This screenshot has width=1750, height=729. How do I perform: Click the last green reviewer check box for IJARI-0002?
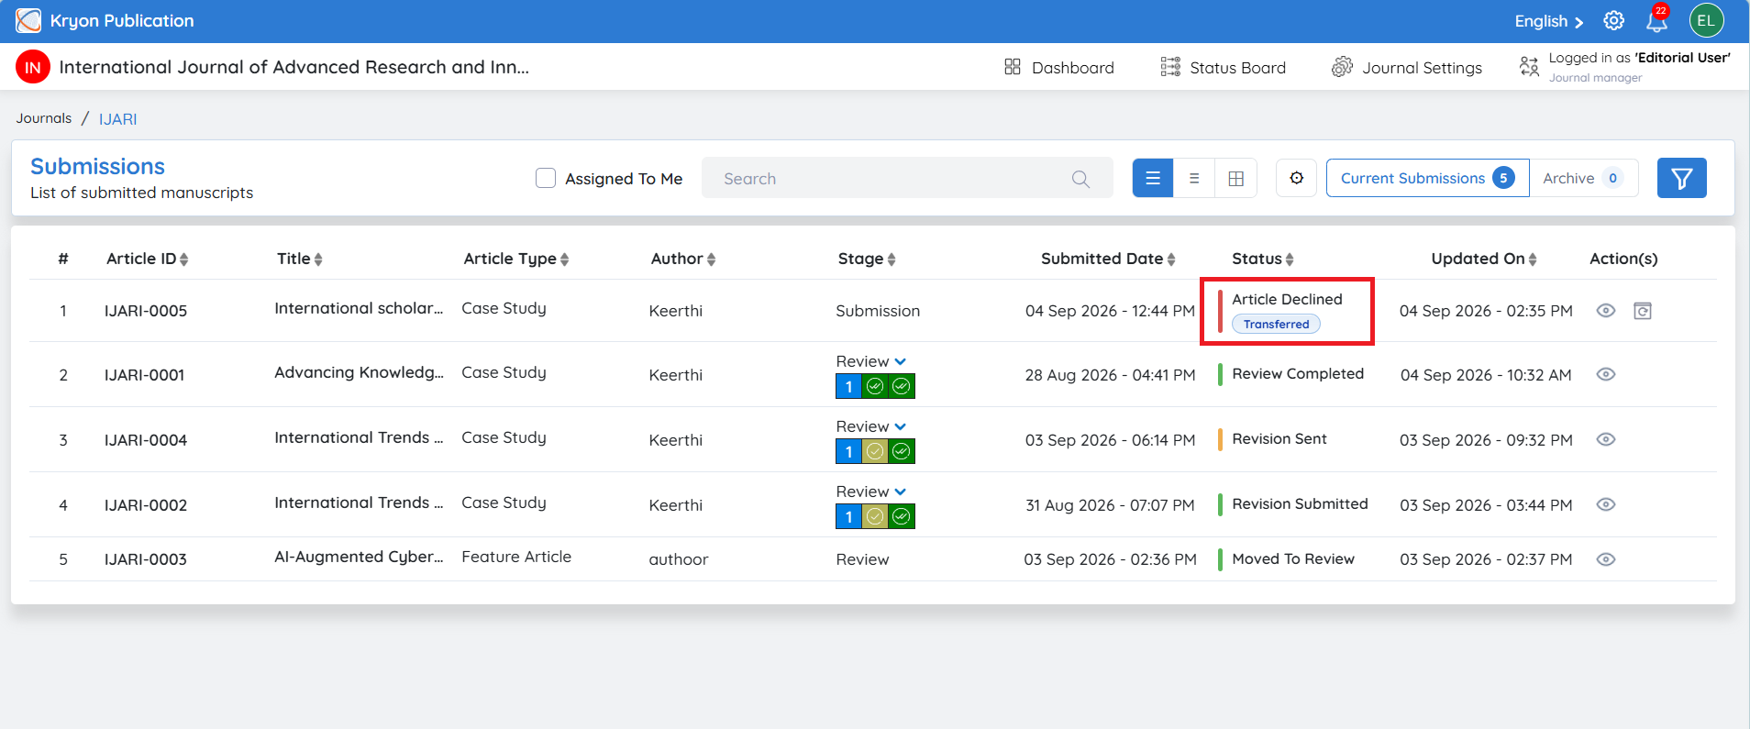tap(902, 516)
